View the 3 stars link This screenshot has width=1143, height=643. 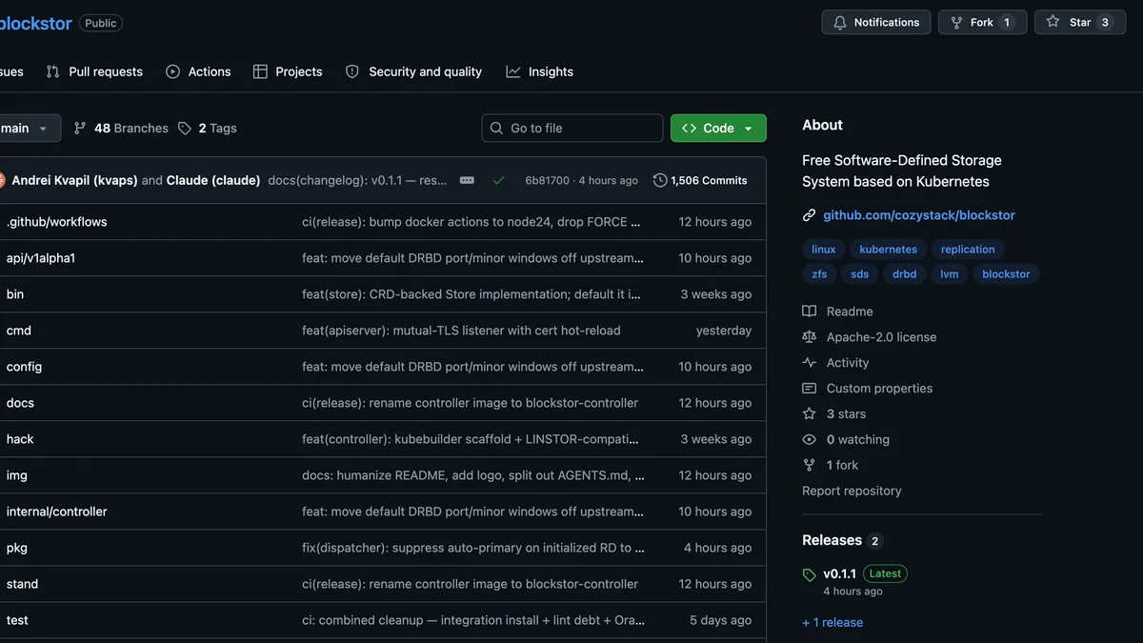(x=834, y=414)
